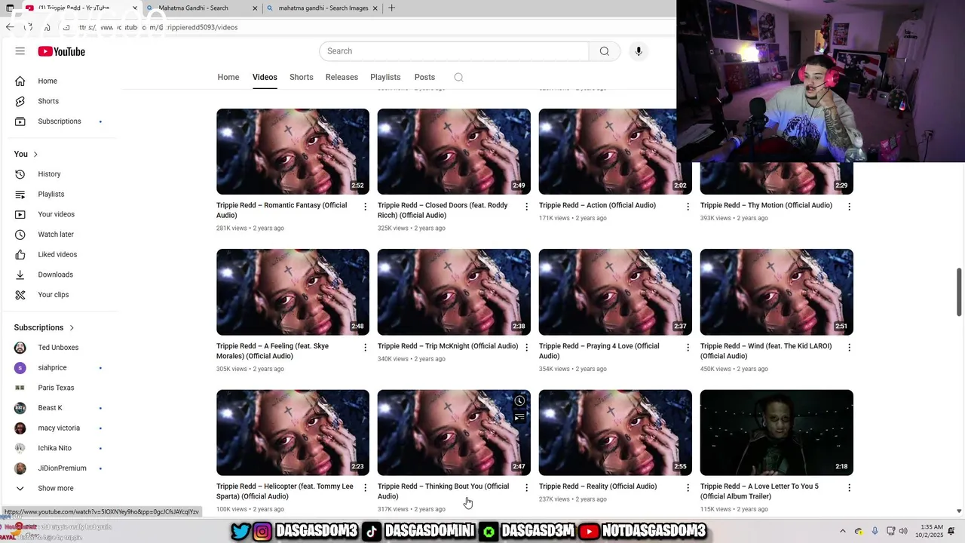The height and width of the screenshot is (543, 965).
Task: Open Subscriptions in the sidebar
Action: [x=60, y=121]
